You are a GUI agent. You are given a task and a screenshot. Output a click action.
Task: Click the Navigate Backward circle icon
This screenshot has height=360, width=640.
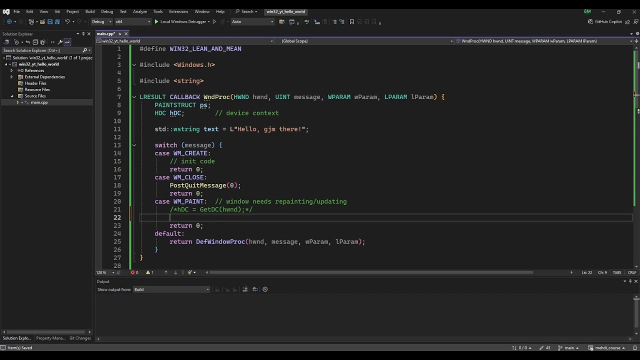coord(9,22)
